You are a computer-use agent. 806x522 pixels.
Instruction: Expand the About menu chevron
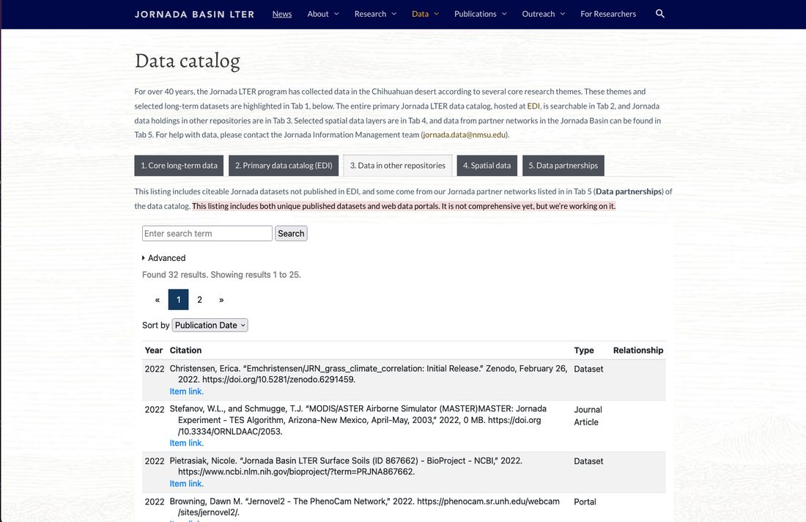[337, 14]
